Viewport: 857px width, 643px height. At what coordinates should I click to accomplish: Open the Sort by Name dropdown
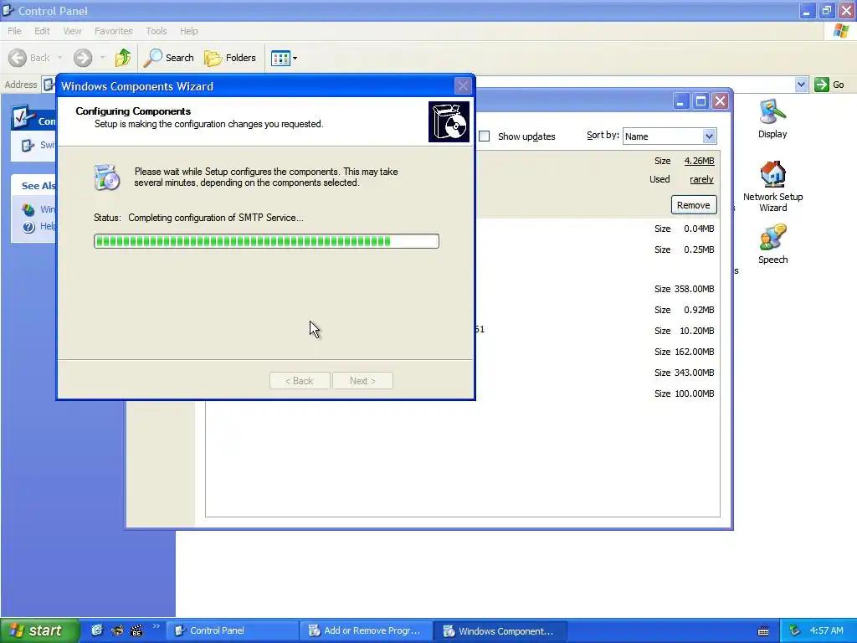pos(670,136)
